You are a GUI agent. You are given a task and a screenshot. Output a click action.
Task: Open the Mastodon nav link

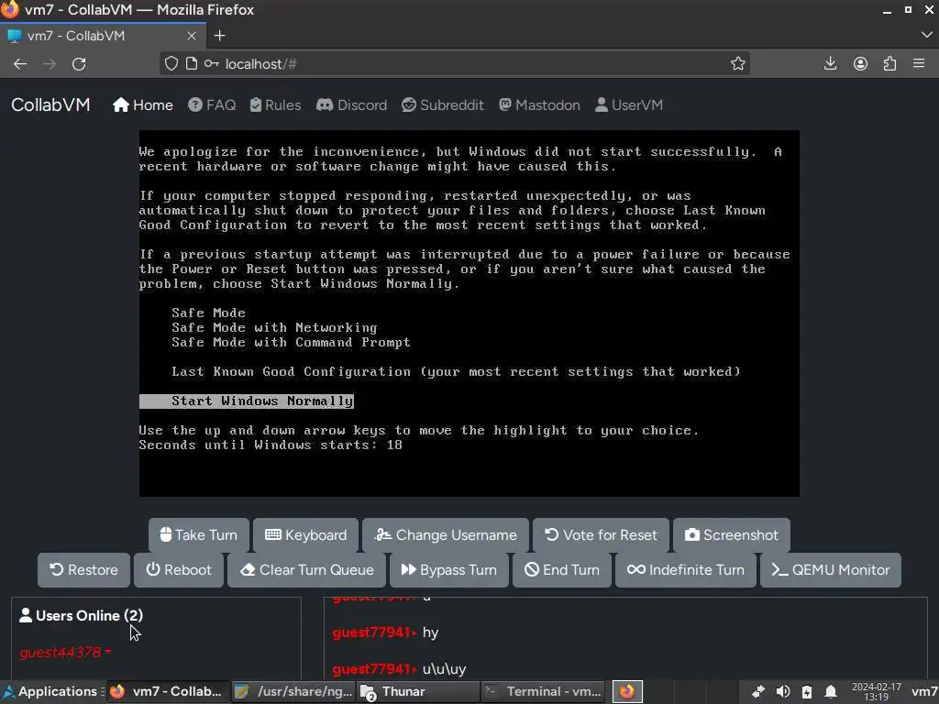pos(539,105)
